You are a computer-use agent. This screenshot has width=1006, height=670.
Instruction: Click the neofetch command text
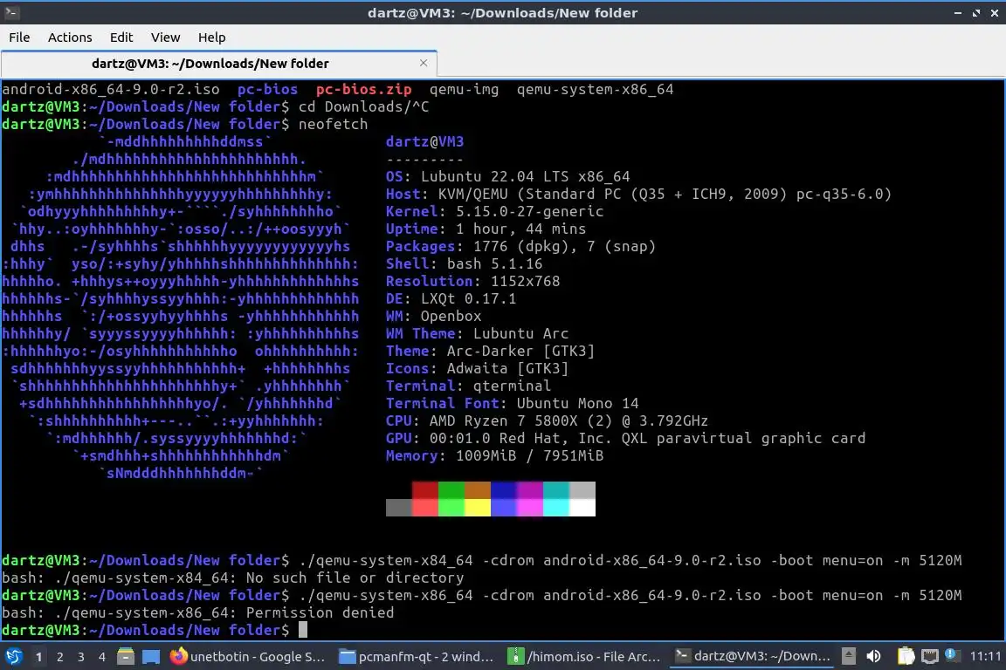click(x=333, y=125)
